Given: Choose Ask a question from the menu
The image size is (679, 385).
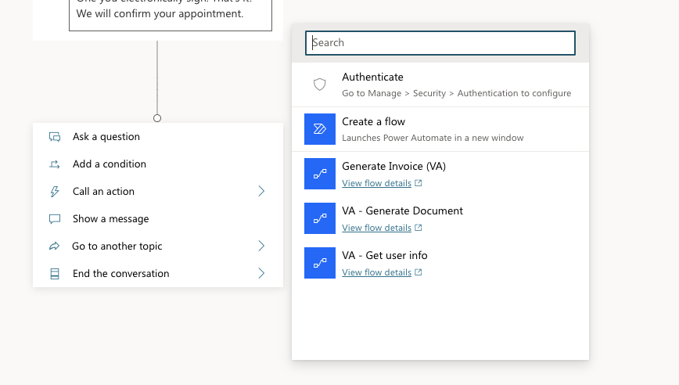Looking at the screenshot, I should [x=106, y=137].
